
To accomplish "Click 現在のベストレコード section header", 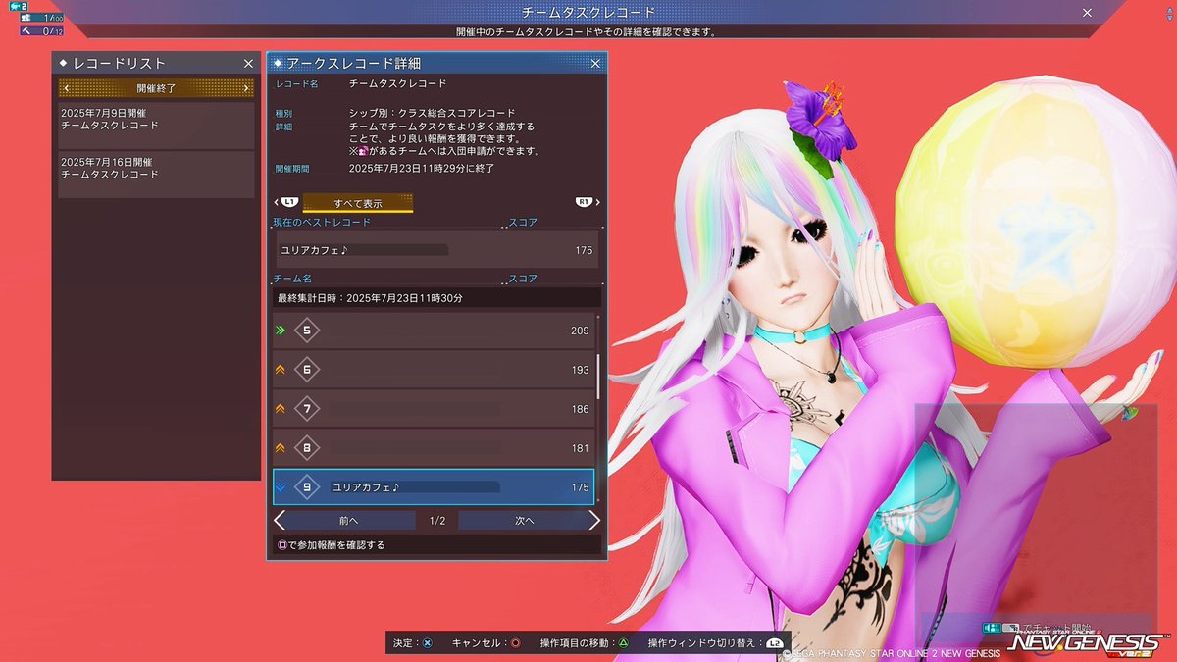I will (323, 223).
